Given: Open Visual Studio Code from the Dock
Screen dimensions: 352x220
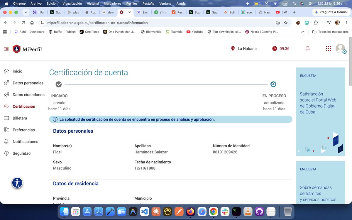Looking at the screenshot, I should point(145,211).
